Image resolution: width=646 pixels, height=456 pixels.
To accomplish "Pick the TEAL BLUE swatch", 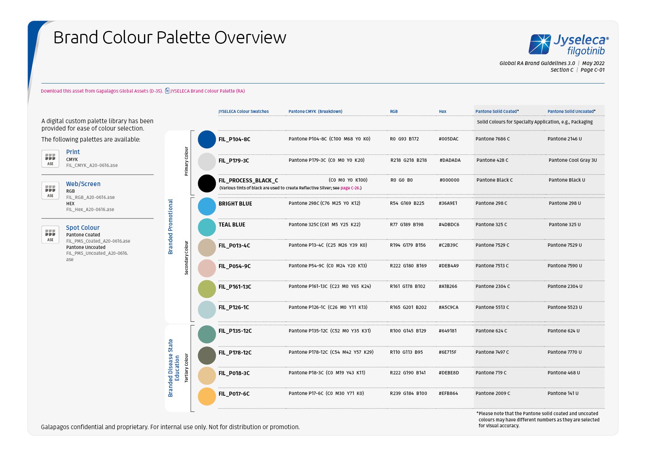I will [x=207, y=227].
